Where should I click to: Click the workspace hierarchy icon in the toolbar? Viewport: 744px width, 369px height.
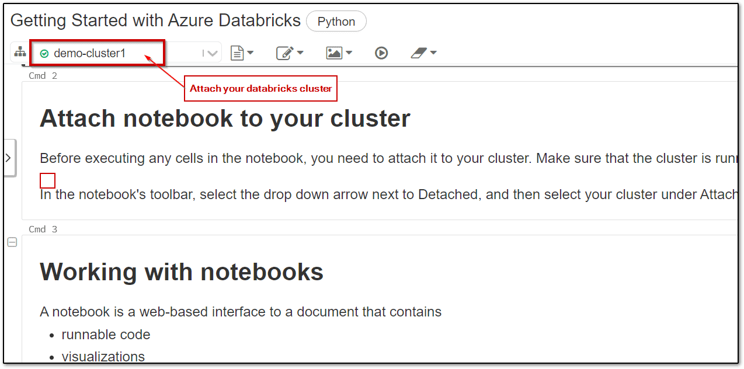20,52
